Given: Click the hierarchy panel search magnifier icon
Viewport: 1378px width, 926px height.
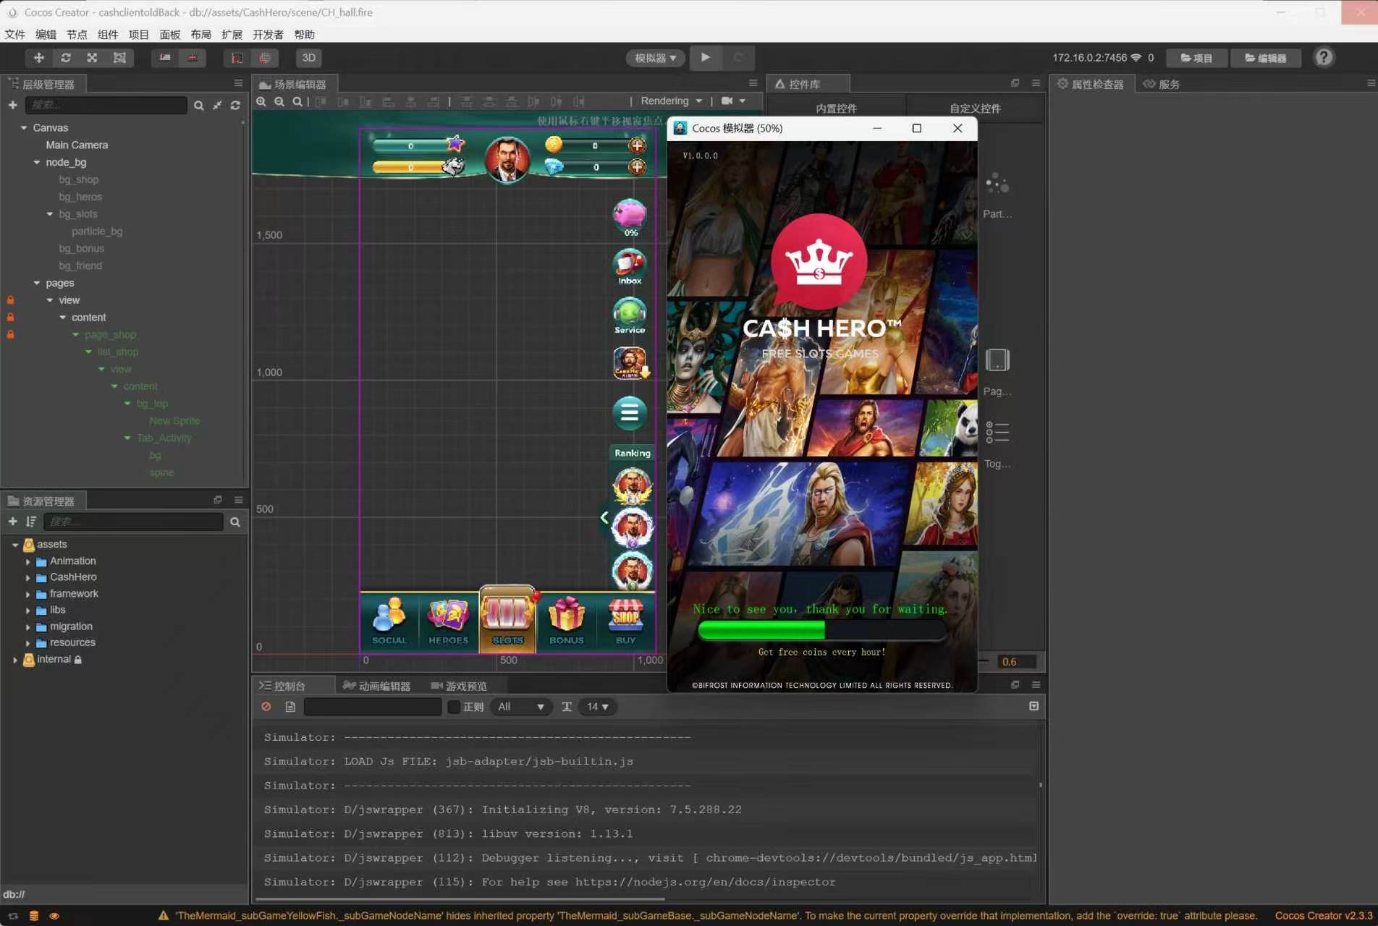Looking at the screenshot, I should point(199,106).
